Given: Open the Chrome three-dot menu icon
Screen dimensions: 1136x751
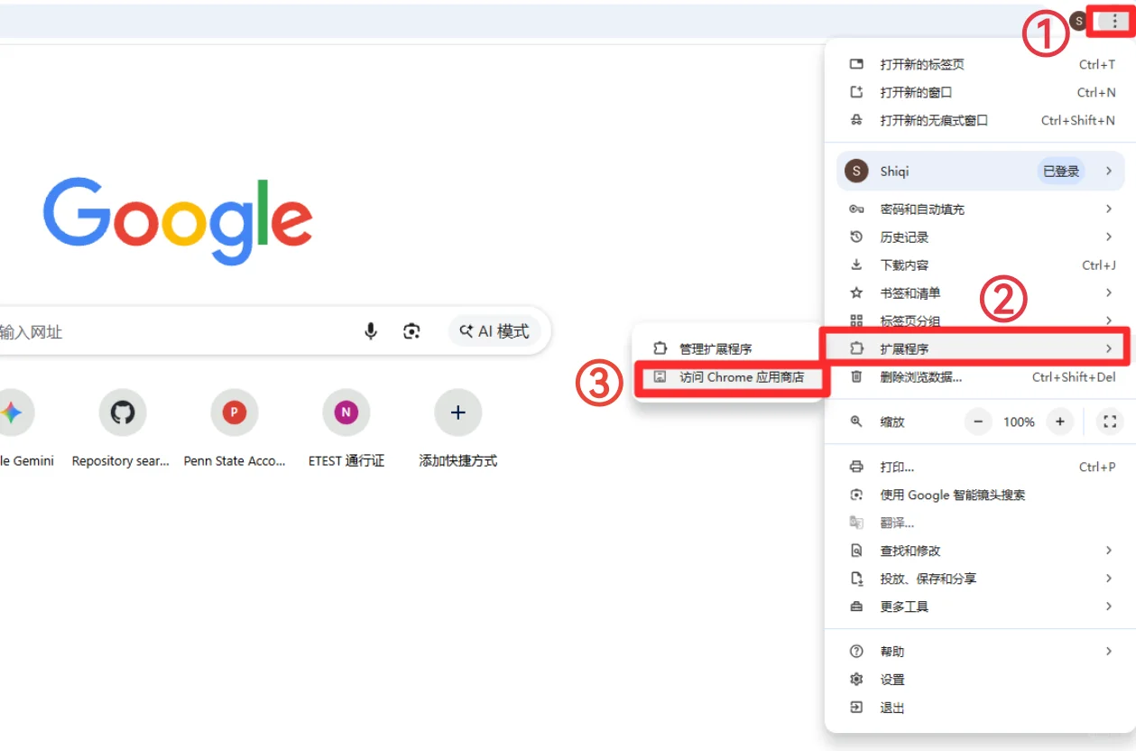Looking at the screenshot, I should click(1114, 19).
